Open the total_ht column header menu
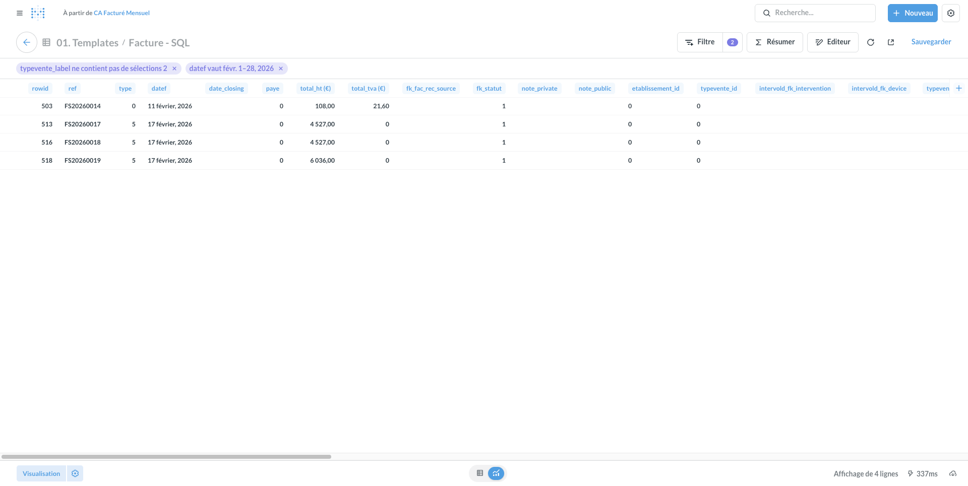The width and height of the screenshot is (968, 486). click(x=315, y=89)
